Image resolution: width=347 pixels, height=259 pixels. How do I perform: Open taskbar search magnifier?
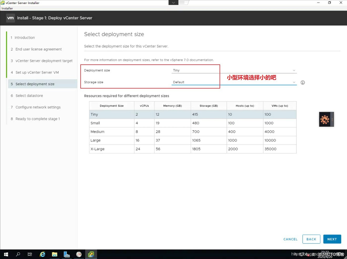[18, 254]
